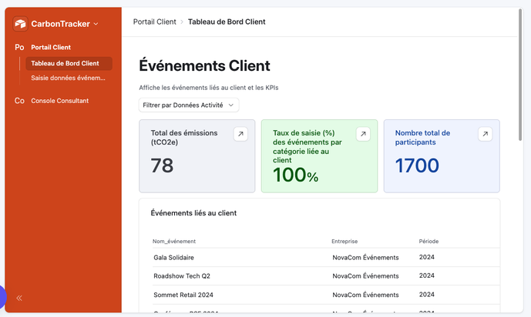This screenshot has width=531, height=317.
Task: Click the Portail Client 'Po' sidebar icon
Action: pyautogui.click(x=19, y=48)
